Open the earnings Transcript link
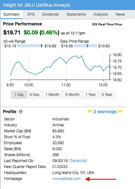This screenshot has height=189, width=135. click(78, 161)
